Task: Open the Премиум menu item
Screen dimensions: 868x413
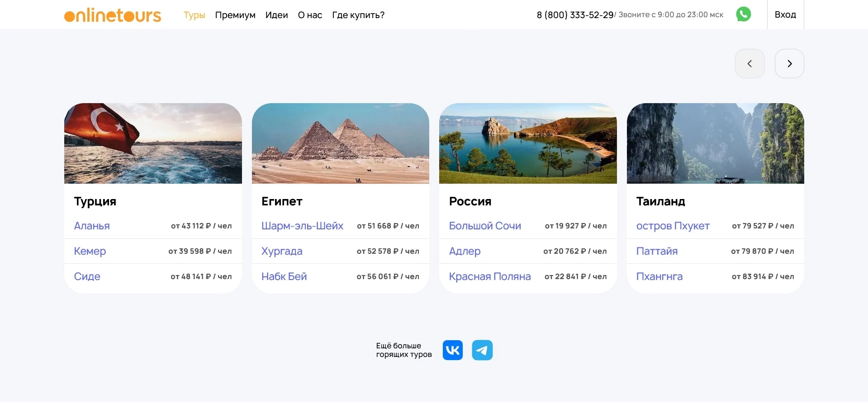Action: pos(235,15)
